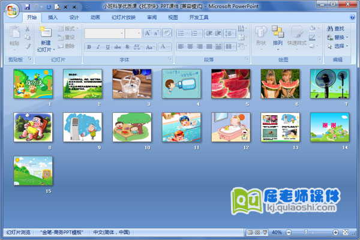360x240 pixels.
Task: Click the Print Preview icon in quick access
Action: coord(57,7)
